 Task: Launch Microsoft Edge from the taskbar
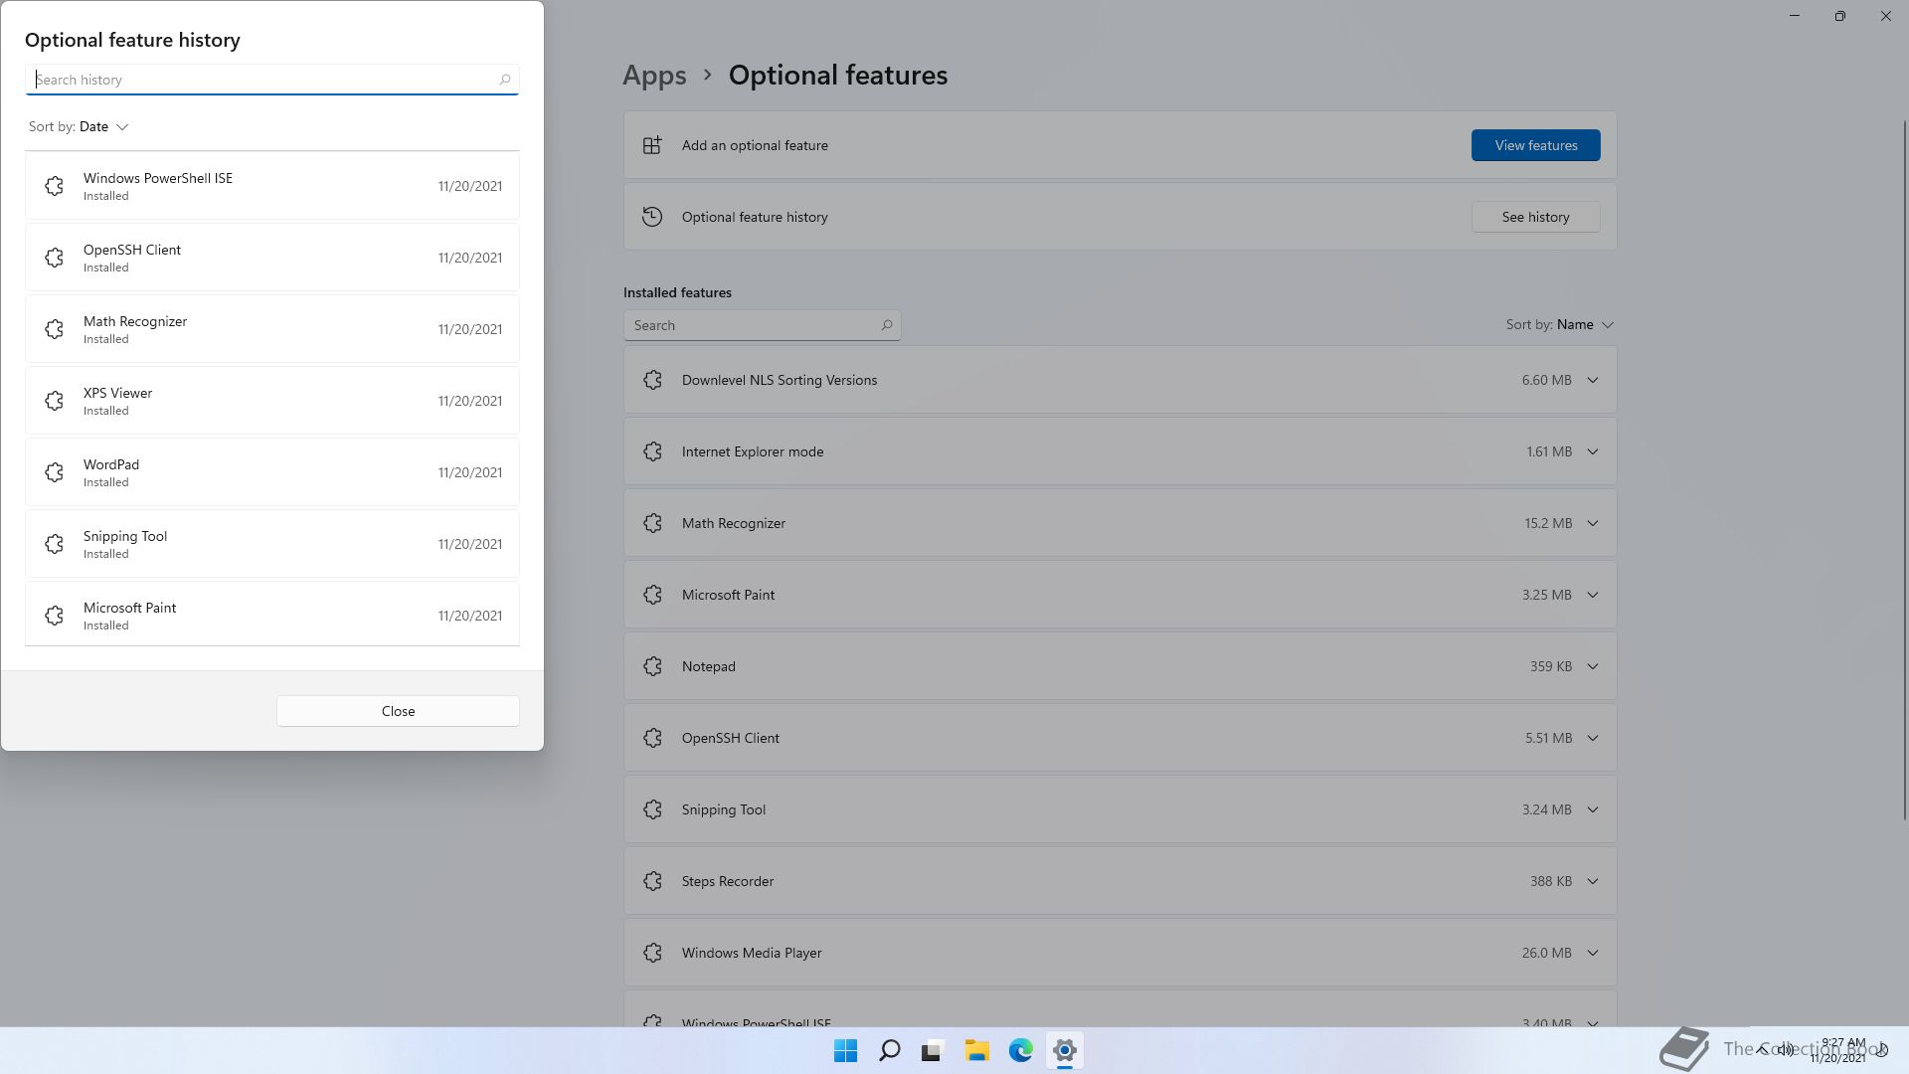coord(1021,1050)
